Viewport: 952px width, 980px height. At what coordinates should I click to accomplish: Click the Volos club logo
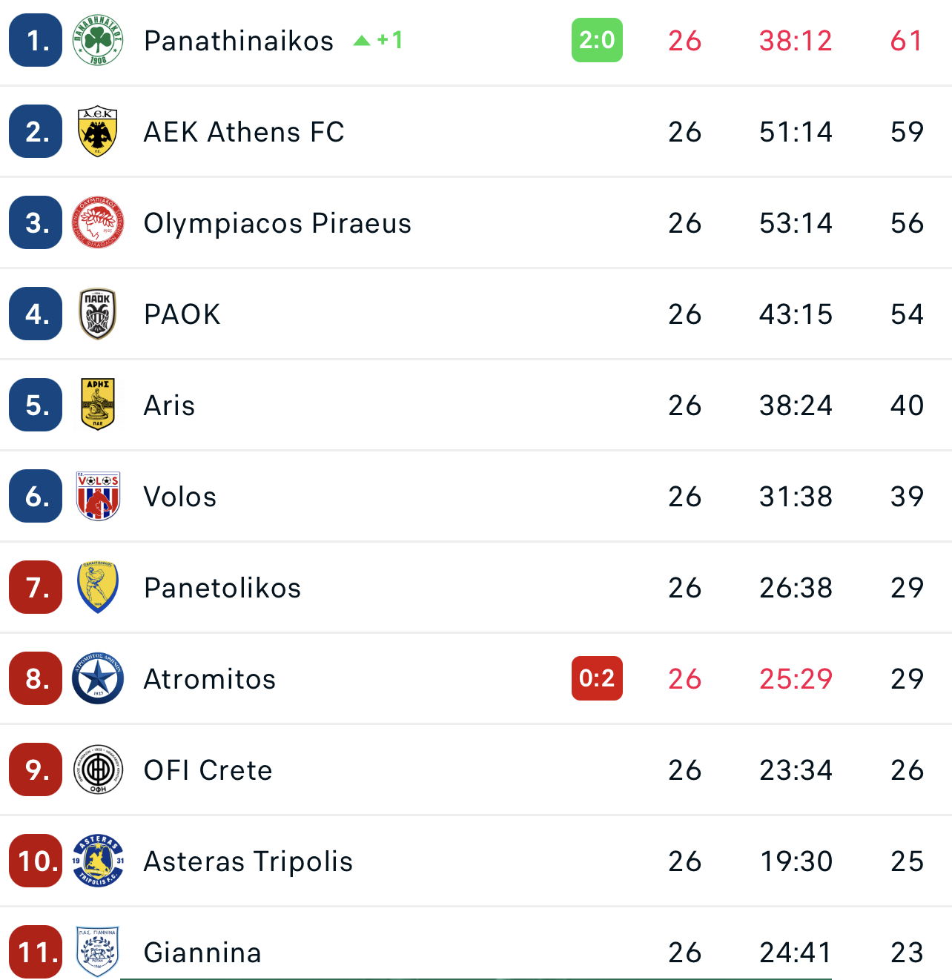(x=98, y=496)
